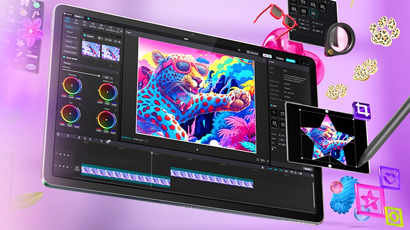
Task: Select the second clip on the timeline
Action: 212,177
